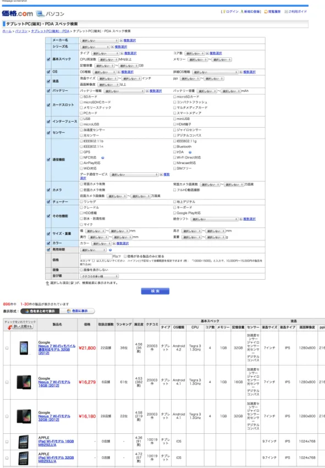Check the Google Play対応 checkbox

click(x=175, y=213)
